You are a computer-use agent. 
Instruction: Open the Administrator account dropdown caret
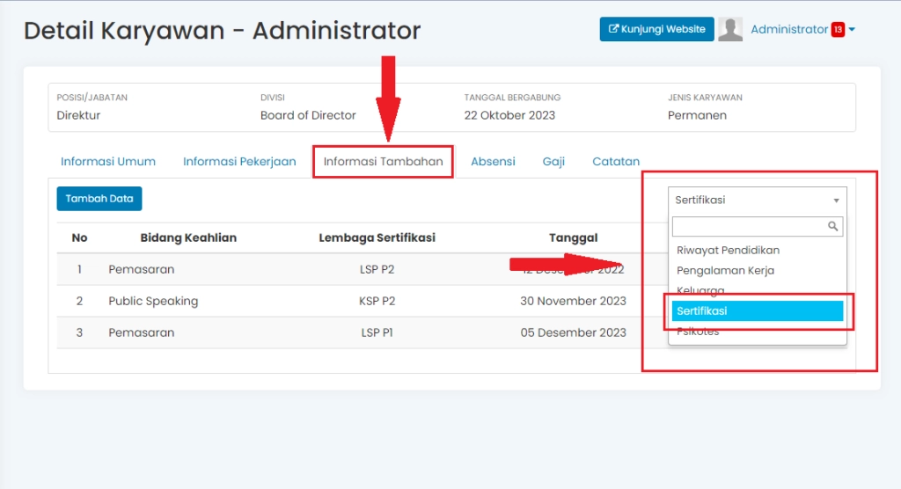853,30
